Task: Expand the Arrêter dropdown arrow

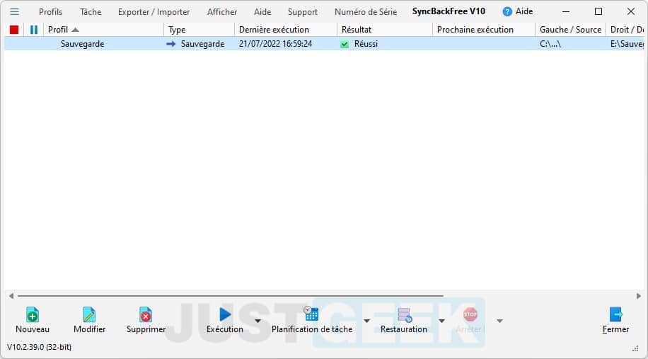Action: (x=499, y=321)
